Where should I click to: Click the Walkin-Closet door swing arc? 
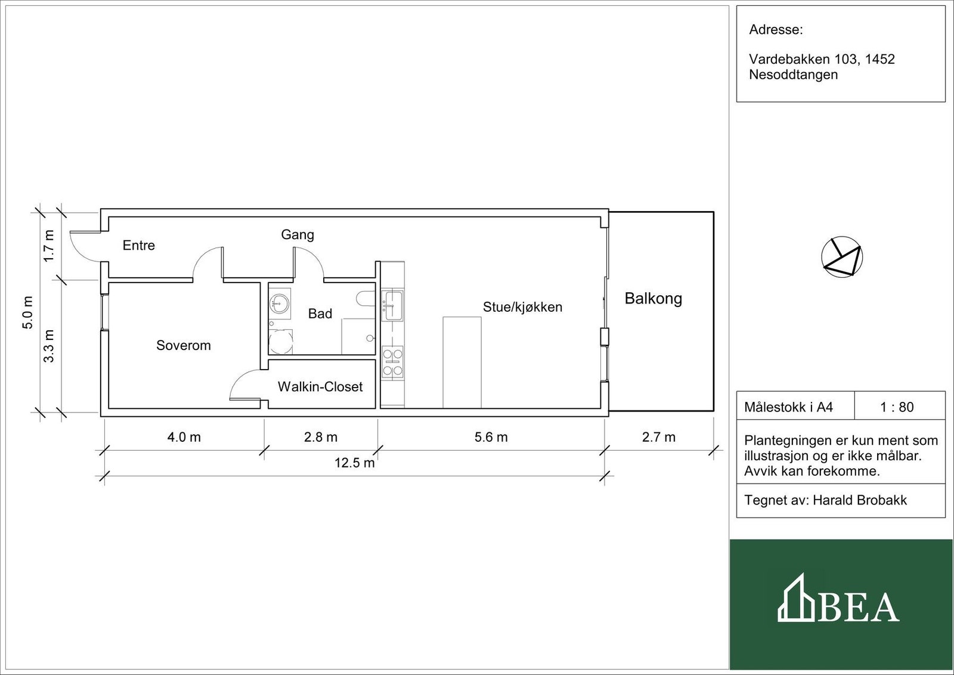(x=245, y=385)
